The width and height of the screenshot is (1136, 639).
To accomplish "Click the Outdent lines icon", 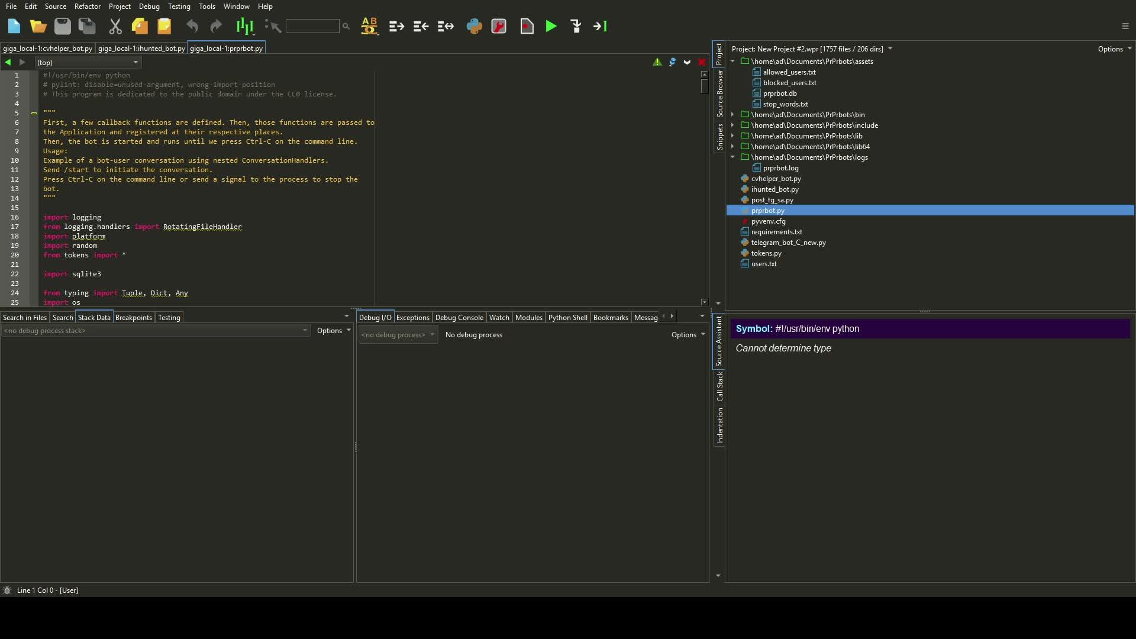I will pos(421,26).
